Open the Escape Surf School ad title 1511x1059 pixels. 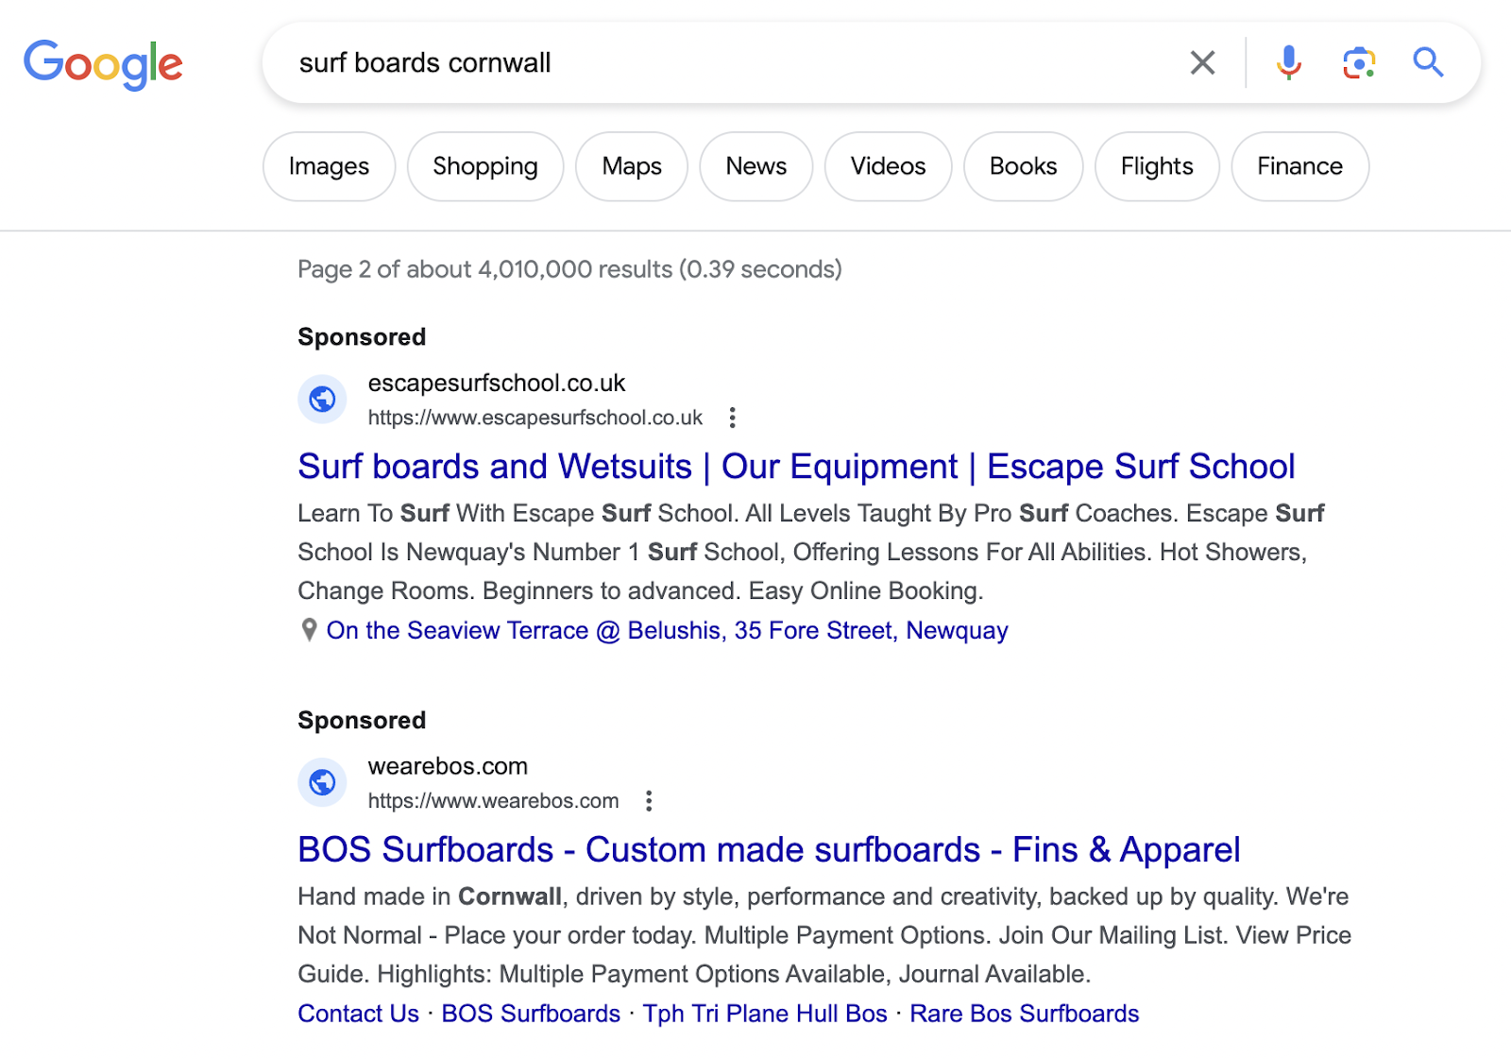[796, 467]
